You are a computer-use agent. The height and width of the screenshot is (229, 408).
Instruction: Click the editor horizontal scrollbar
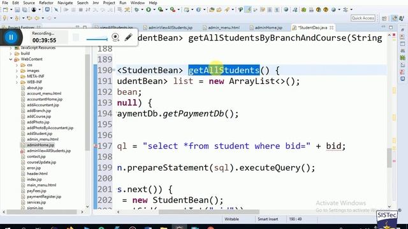pos(209,212)
